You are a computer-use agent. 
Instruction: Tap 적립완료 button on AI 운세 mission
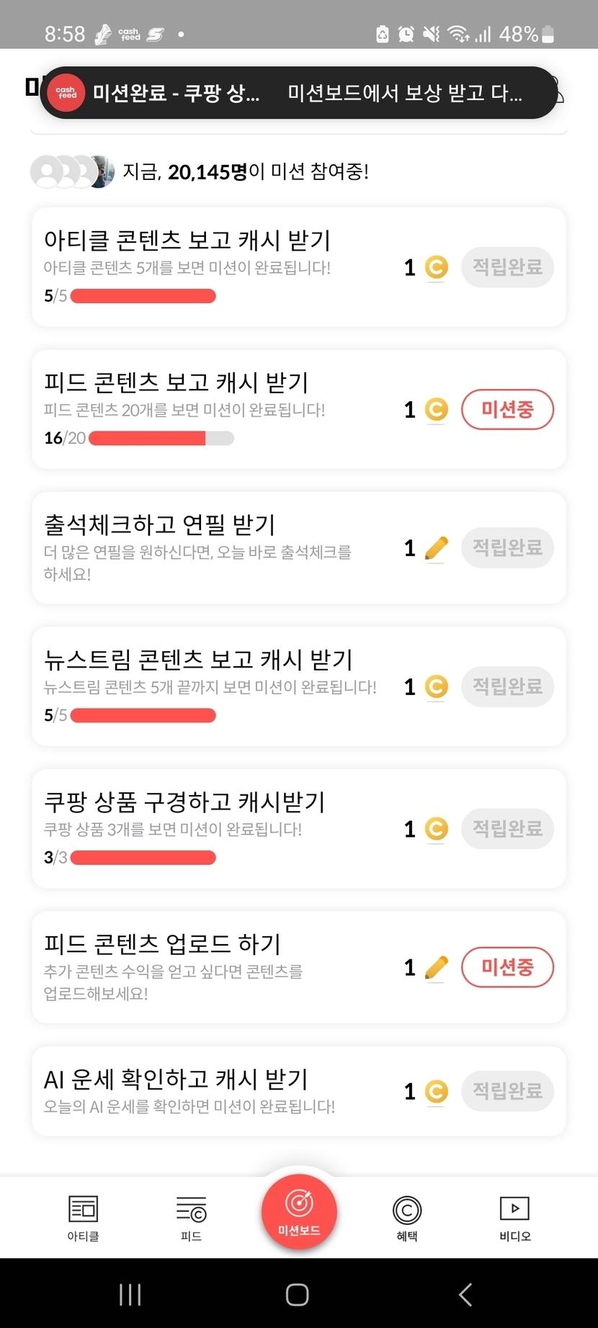pos(507,1091)
